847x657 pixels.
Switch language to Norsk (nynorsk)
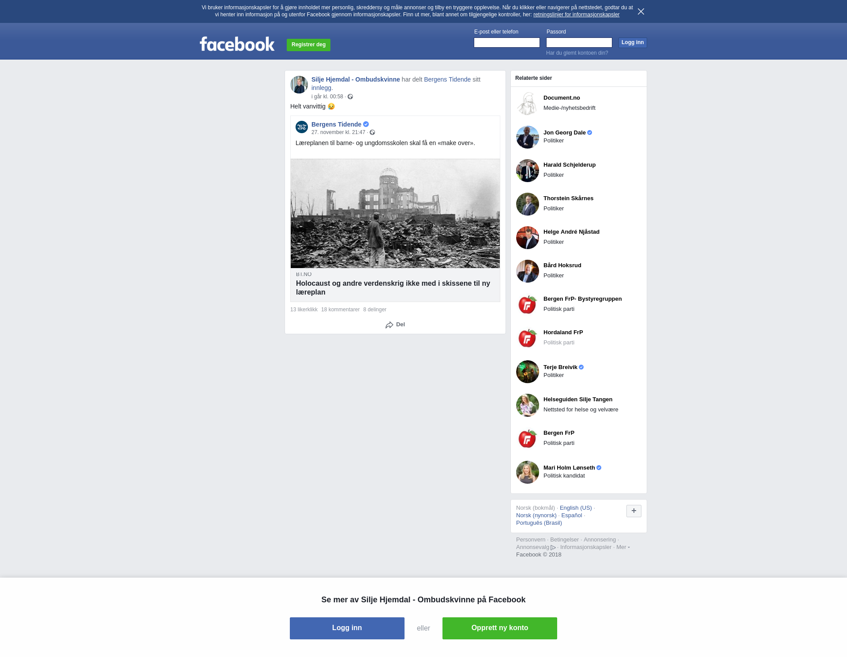(536, 515)
